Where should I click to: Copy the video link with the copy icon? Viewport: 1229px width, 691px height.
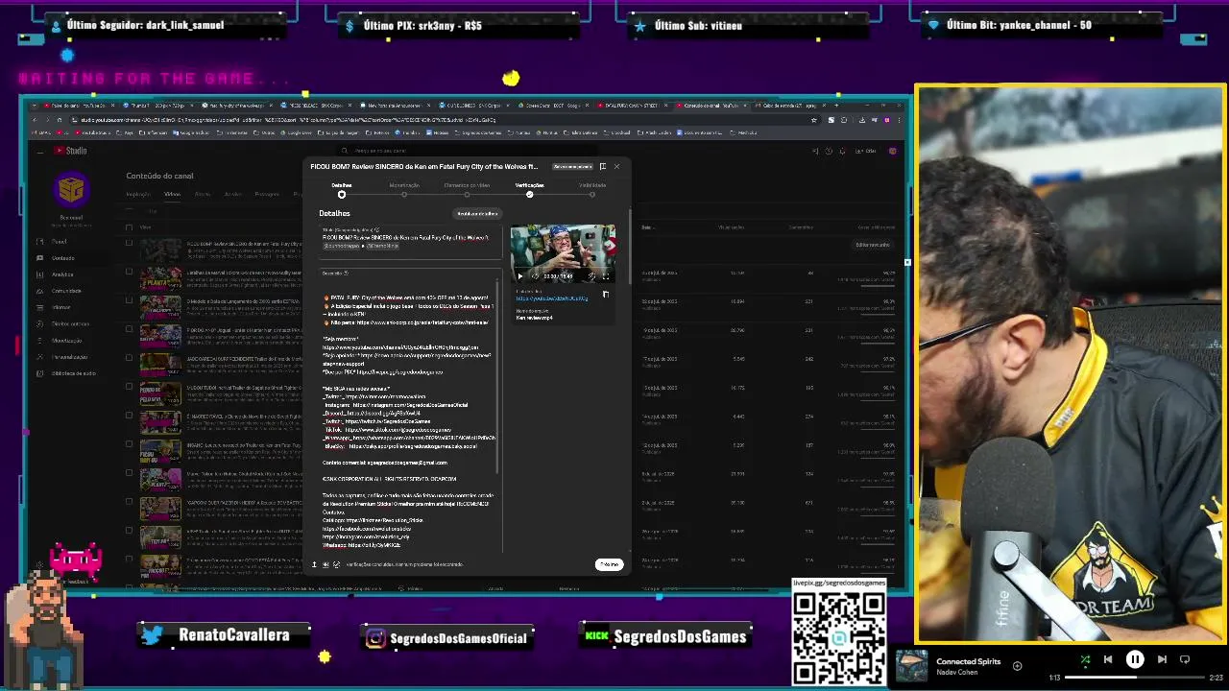(606, 296)
